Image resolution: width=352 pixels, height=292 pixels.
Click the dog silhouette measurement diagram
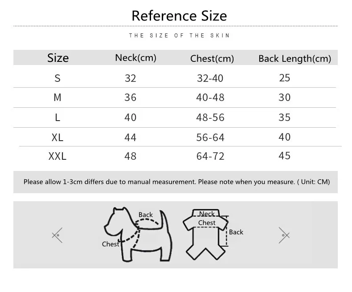click(x=138, y=235)
